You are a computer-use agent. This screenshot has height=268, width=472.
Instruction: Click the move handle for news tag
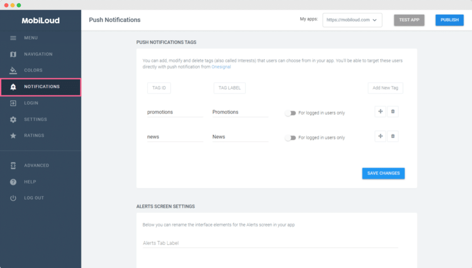(x=380, y=136)
